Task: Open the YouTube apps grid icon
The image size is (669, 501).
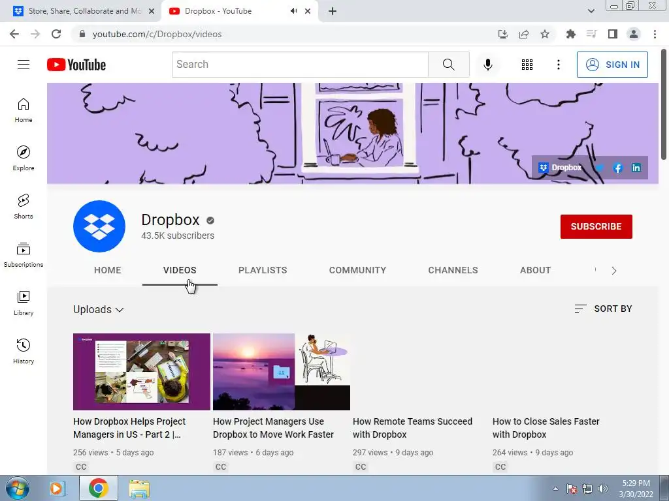Action: [x=527, y=65]
